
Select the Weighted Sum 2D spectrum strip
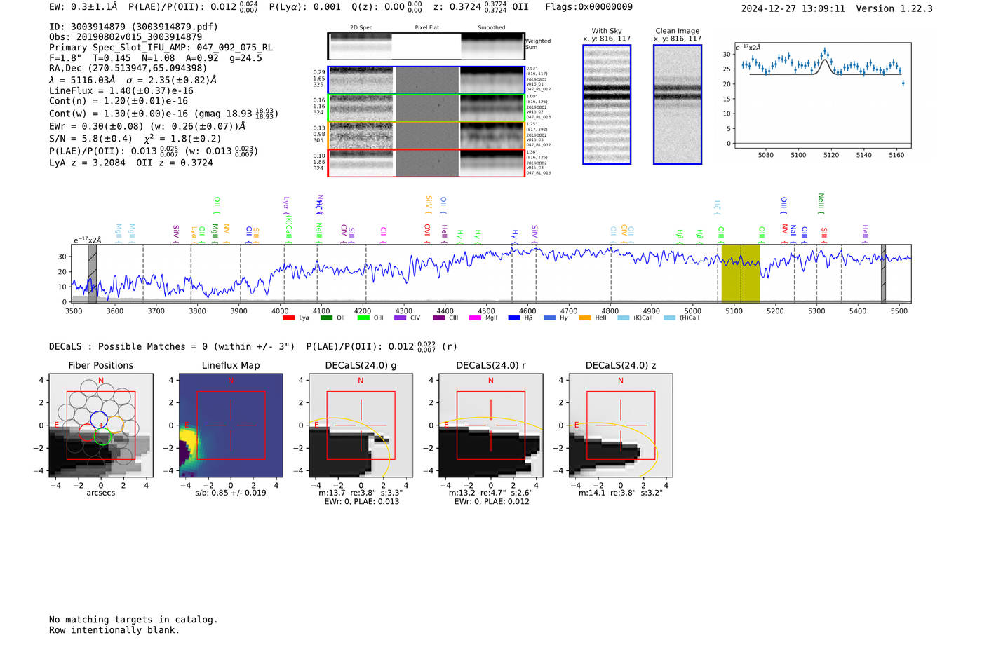(x=426, y=46)
